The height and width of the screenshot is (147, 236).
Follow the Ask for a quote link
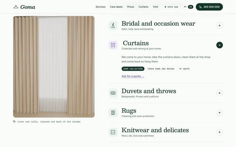tap(133, 76)
